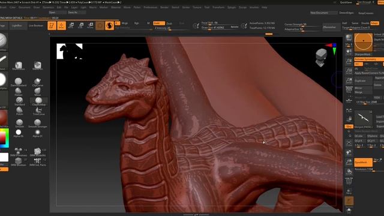Select the ClipCurve brush
The image size is (384, 216).
point(37,82)
